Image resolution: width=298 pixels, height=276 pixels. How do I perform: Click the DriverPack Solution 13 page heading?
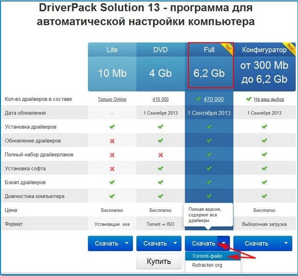click(146, 14)
